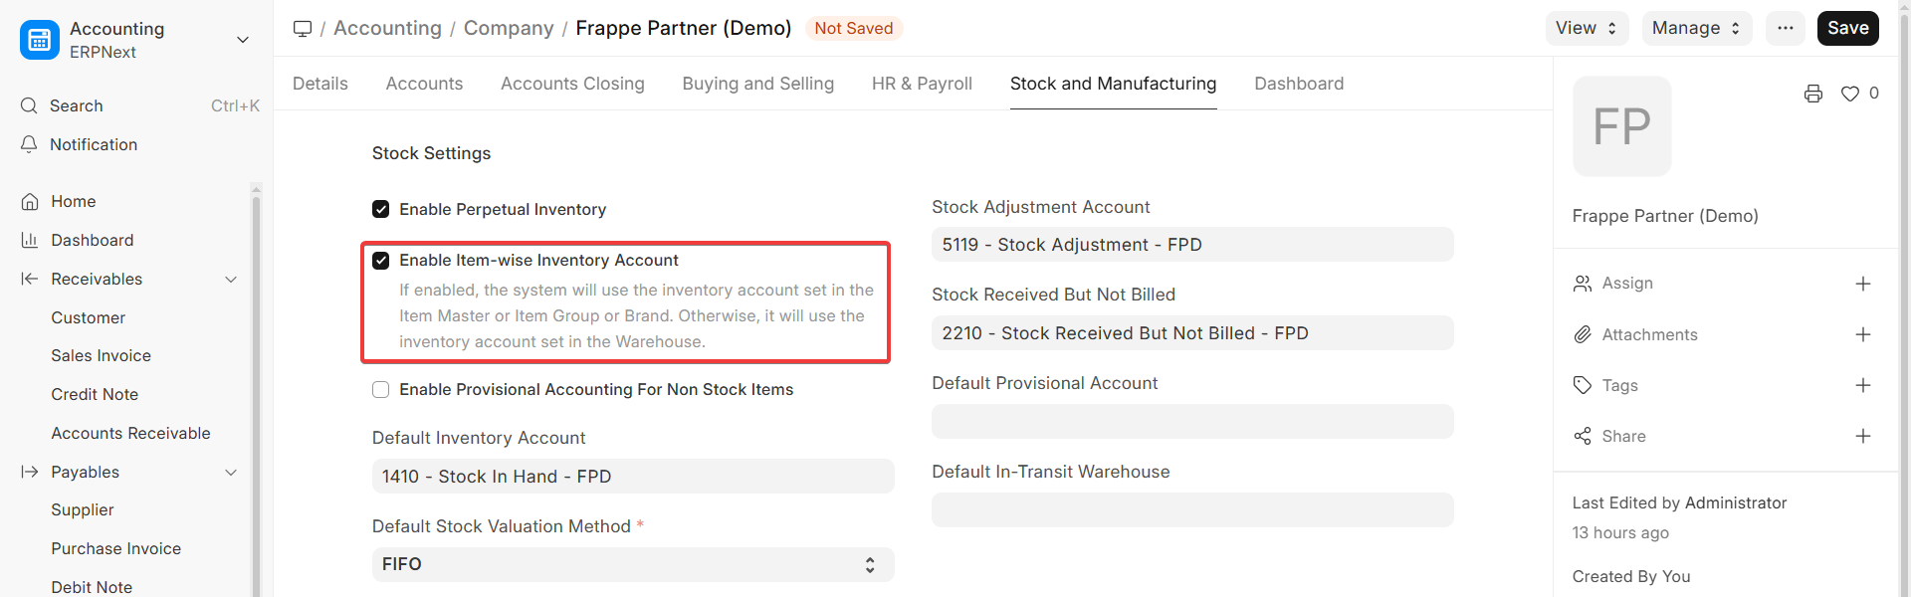The height and width of the screenshot is (597, 1911).
Task: Add attachment using Attachments plus icon
Action: [x=1863, y=334]
